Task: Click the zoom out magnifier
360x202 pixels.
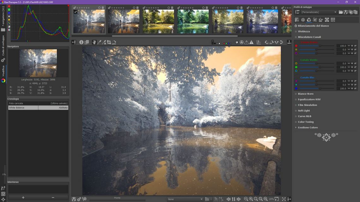Action: click(x=246, y=199)
